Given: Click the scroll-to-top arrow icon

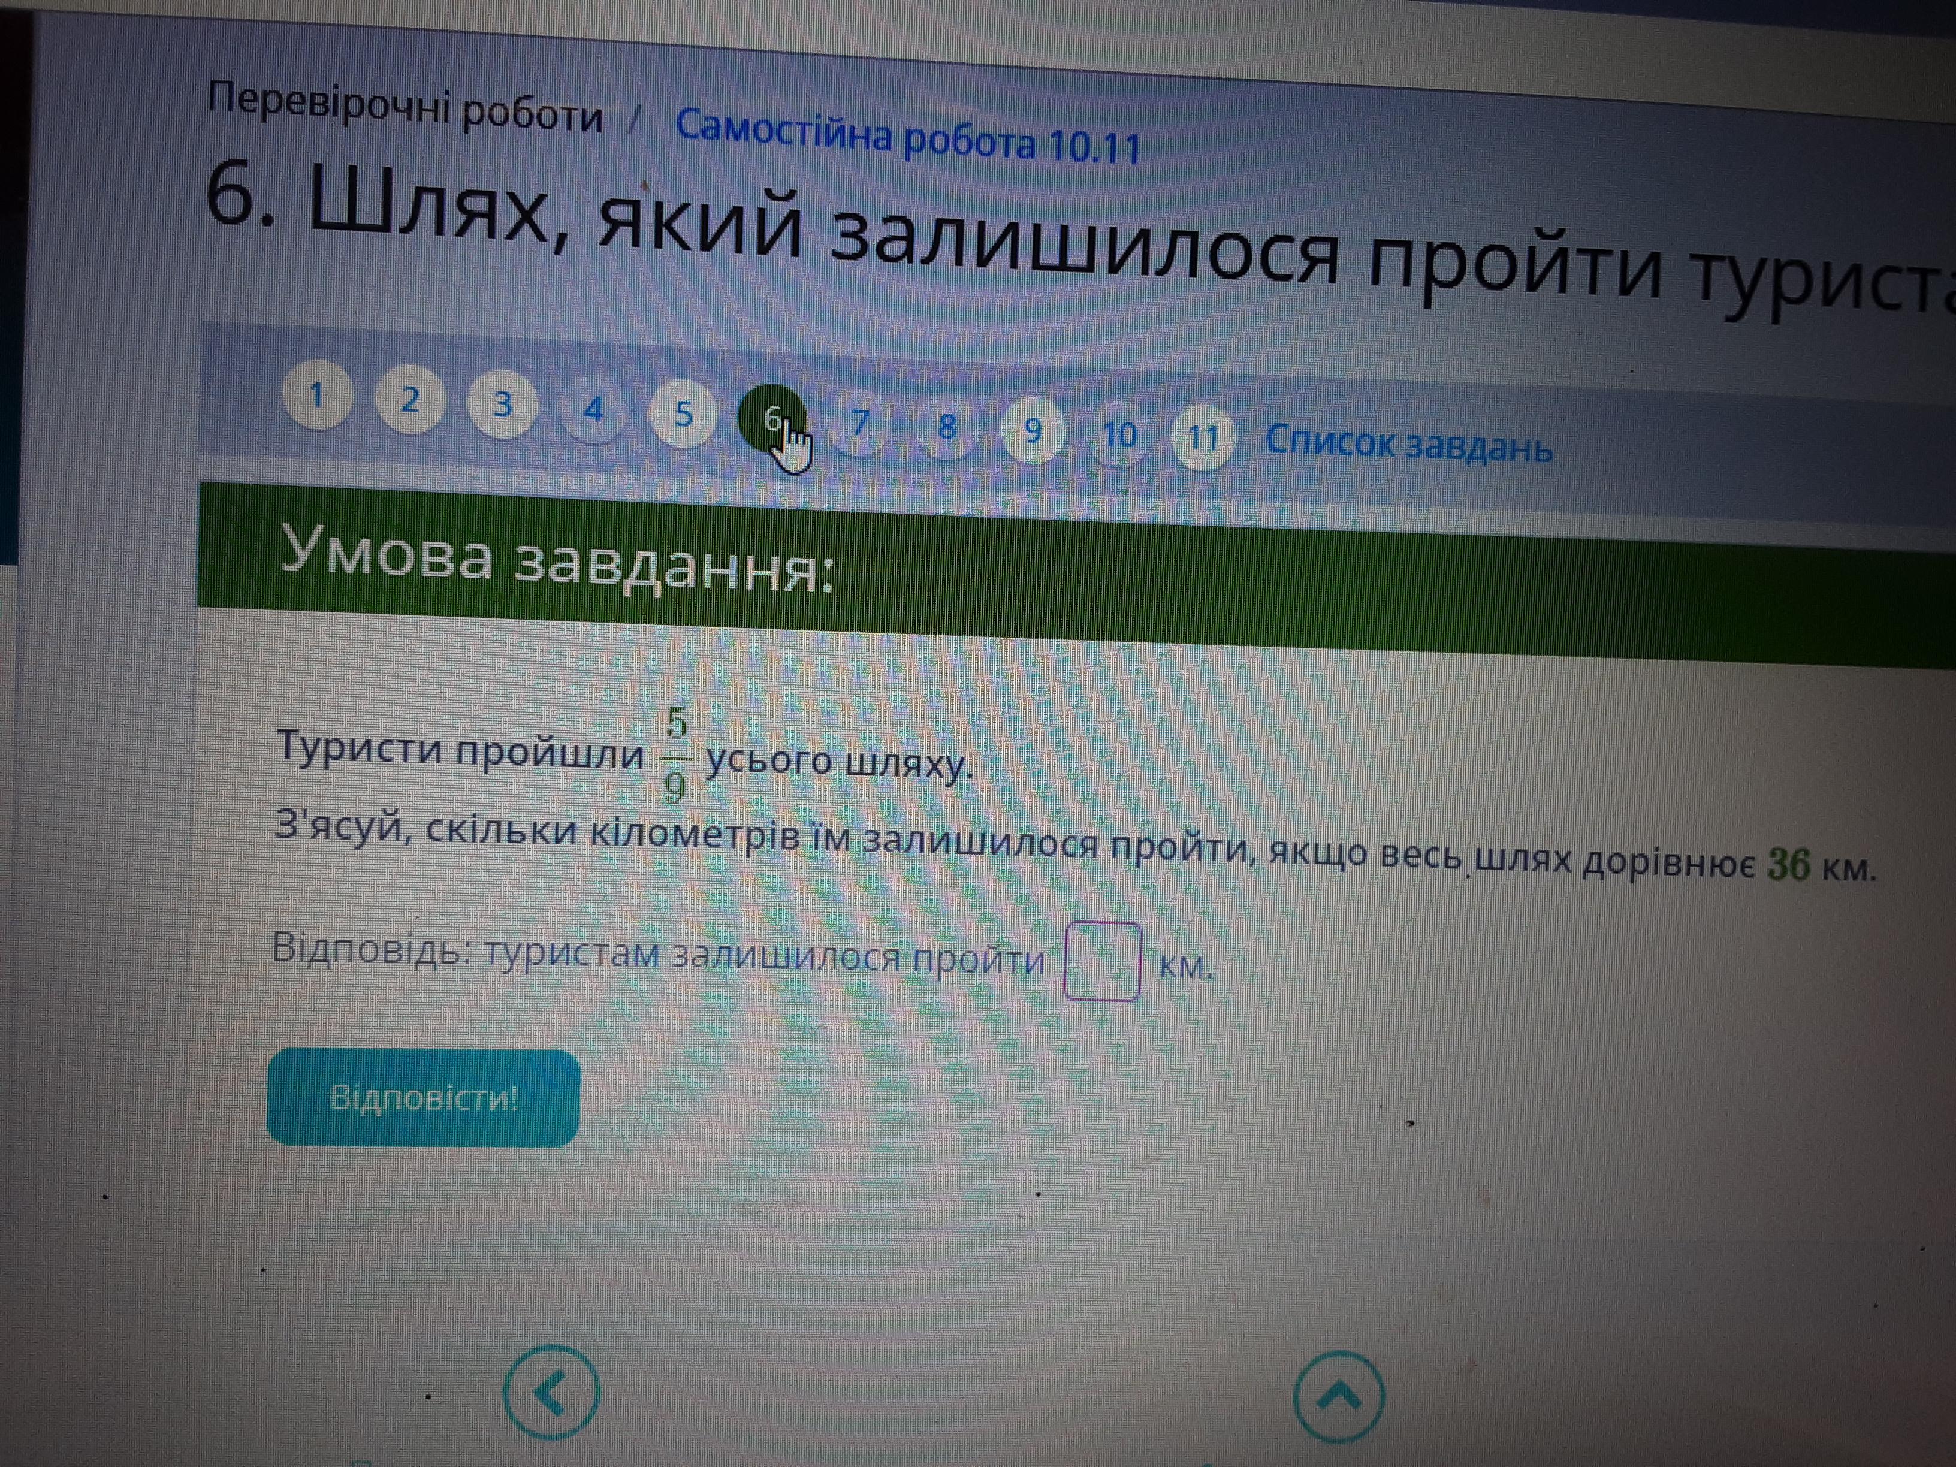Looking at the screenshot, I should pos(1339,1397).
